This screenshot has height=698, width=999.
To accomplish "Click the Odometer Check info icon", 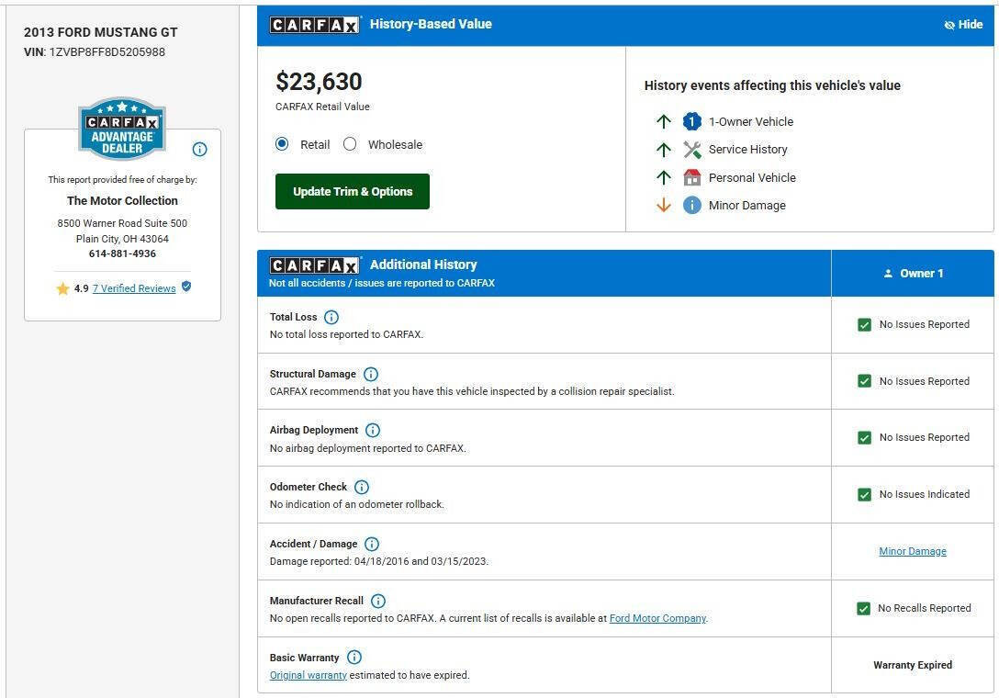I will point(361,487).
